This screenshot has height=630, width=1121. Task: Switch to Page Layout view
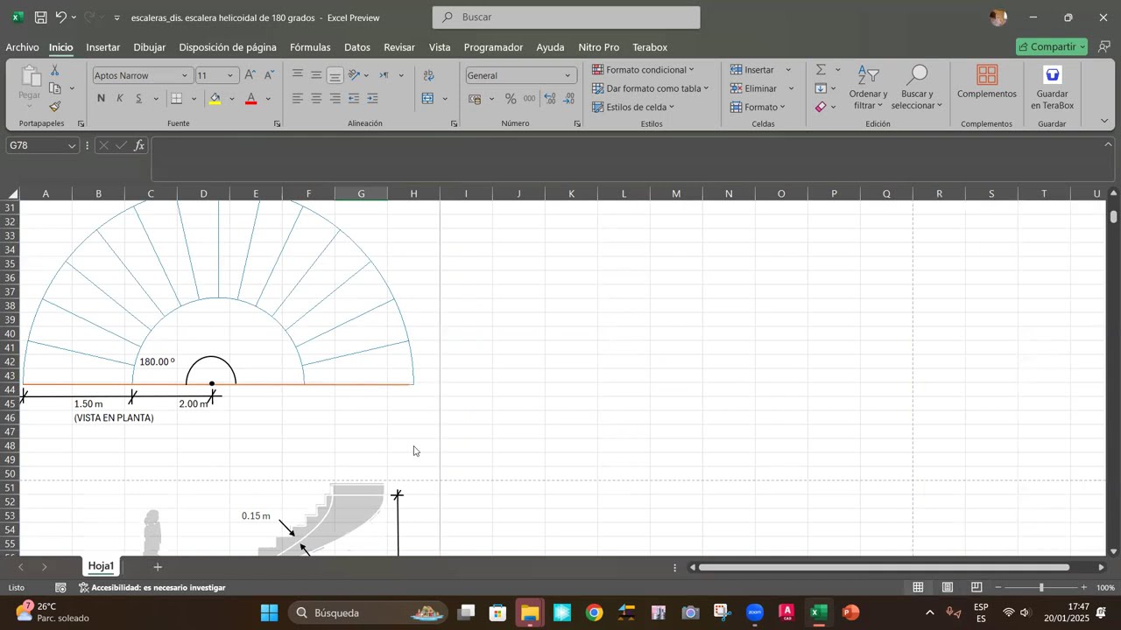pyautogui.click(x=948, y=588)
